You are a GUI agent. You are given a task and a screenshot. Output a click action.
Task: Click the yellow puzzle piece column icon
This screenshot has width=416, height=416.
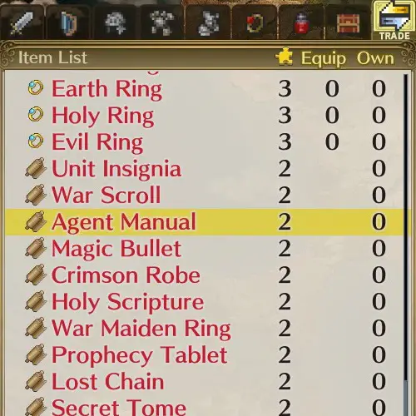[285, 57]
